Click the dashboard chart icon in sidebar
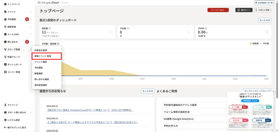 tap(5, 65)
